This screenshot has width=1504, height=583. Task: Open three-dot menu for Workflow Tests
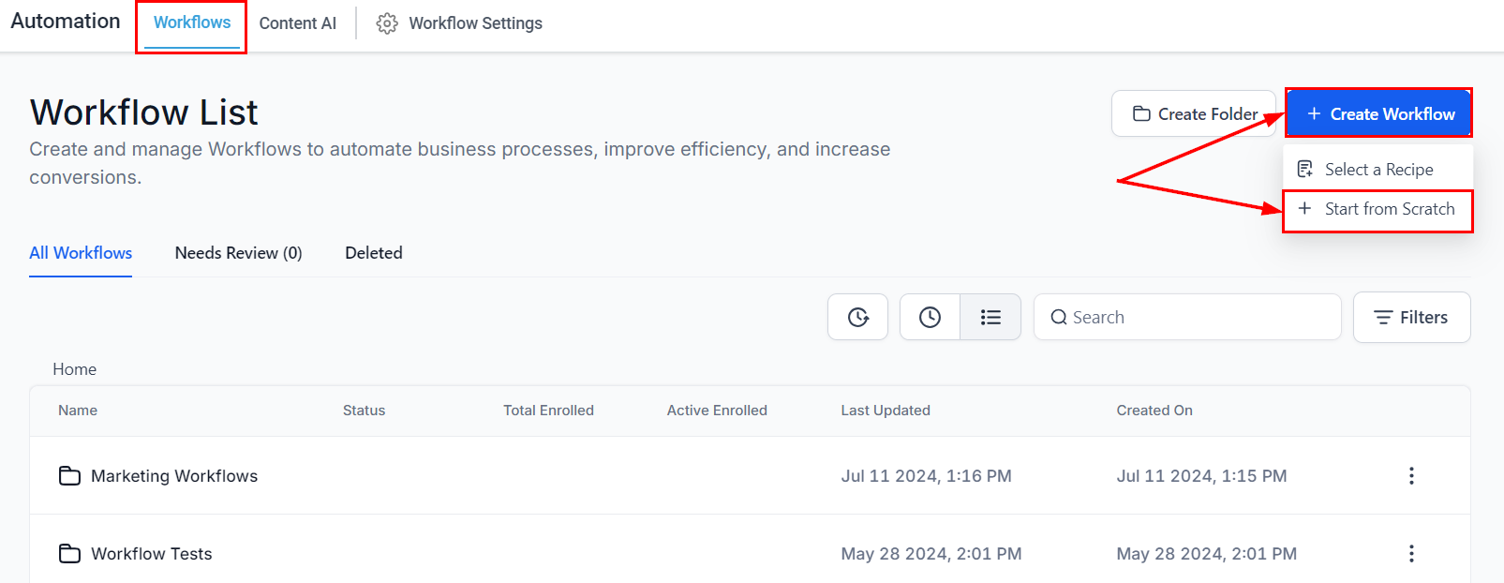coord(1410,554)
